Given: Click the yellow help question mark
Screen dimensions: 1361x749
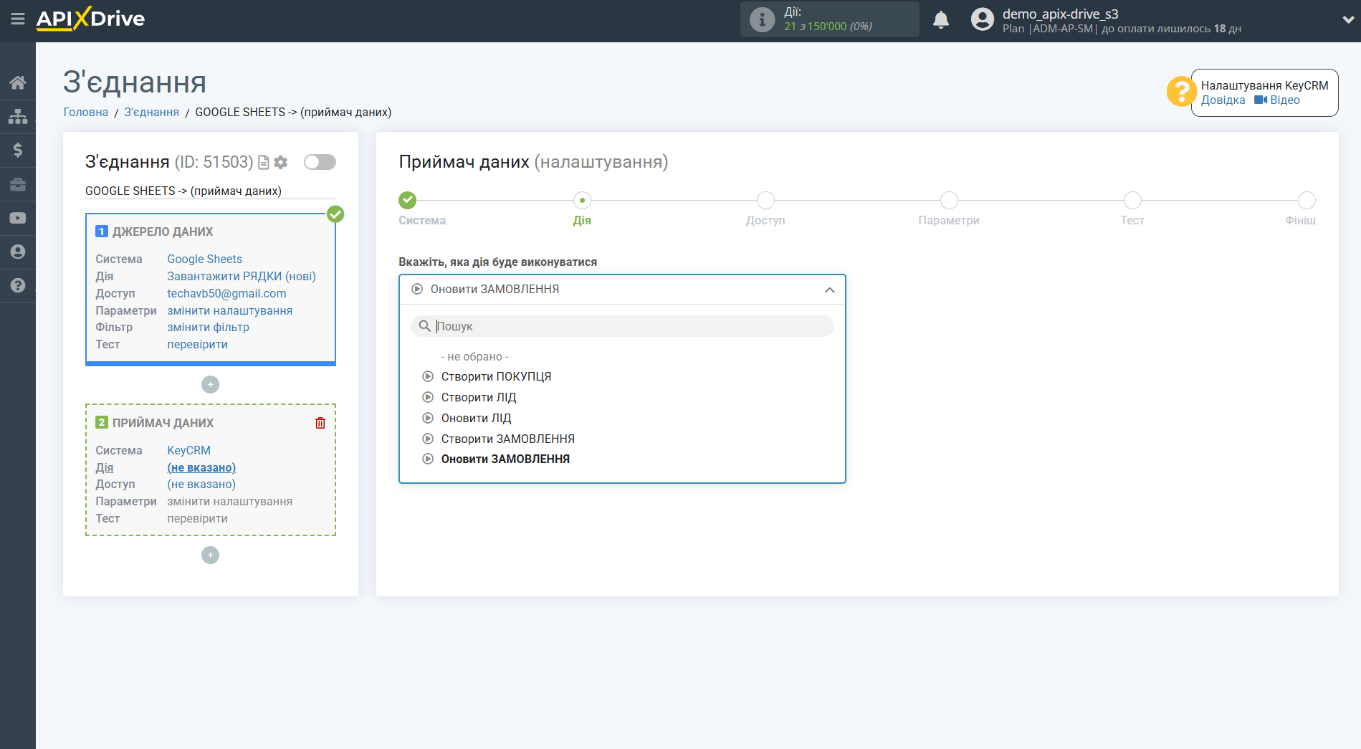Looking at the screenshot, I should coord(1181,92).
